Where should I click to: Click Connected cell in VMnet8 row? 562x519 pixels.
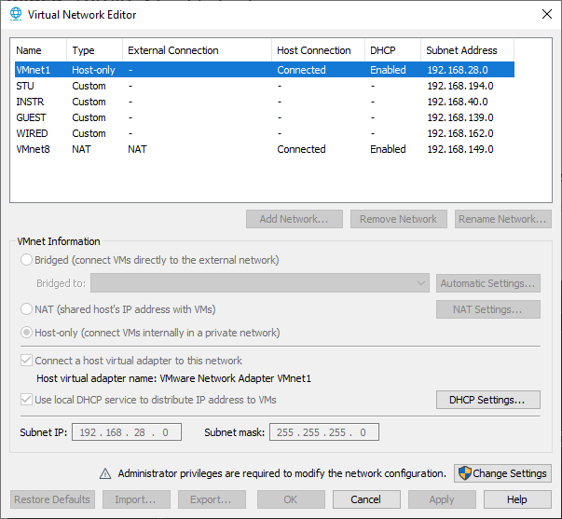tap(301, 149)
